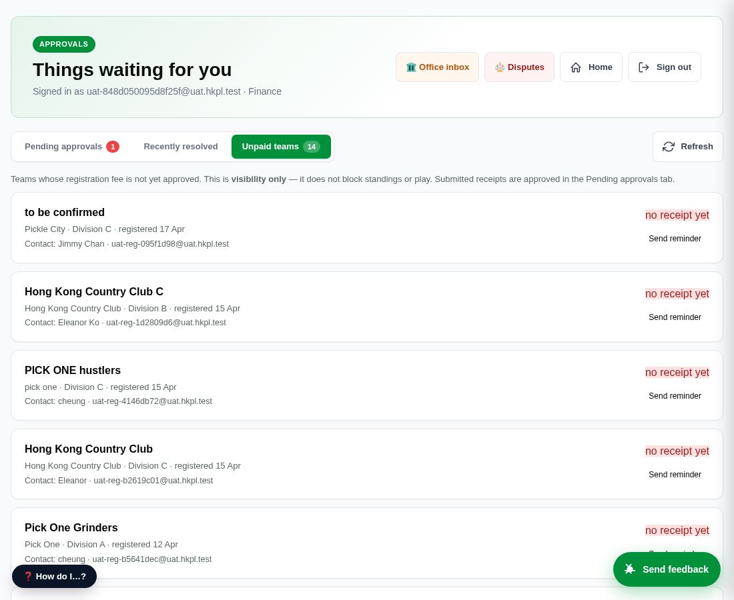
Task: Click the question mark icon in How do I
Action: (28, 576)
